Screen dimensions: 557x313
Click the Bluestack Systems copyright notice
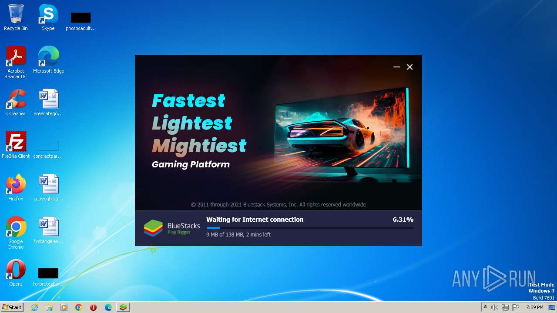(278, 204)
